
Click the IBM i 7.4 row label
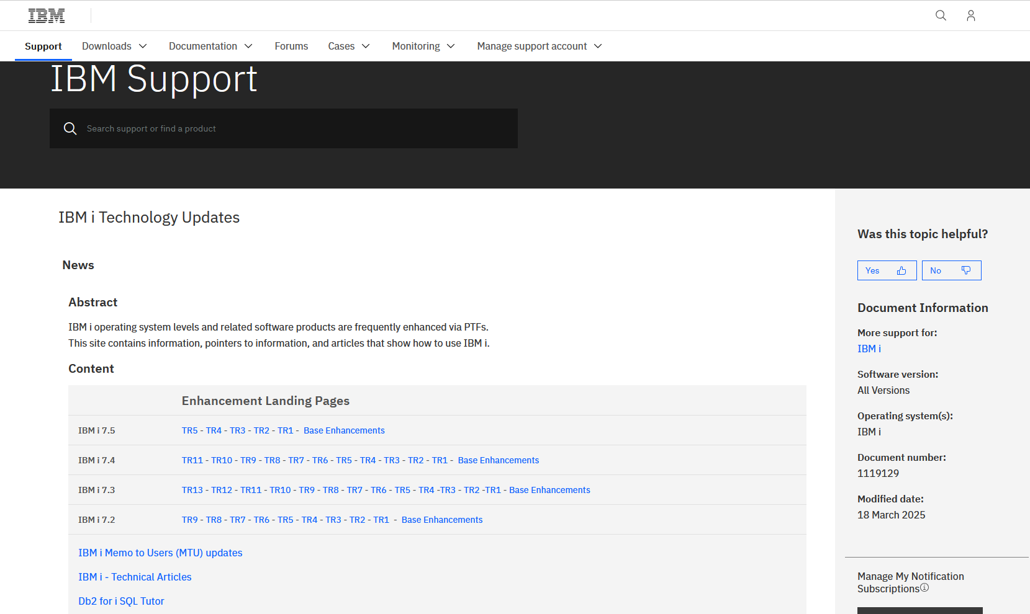click(97, 460)
